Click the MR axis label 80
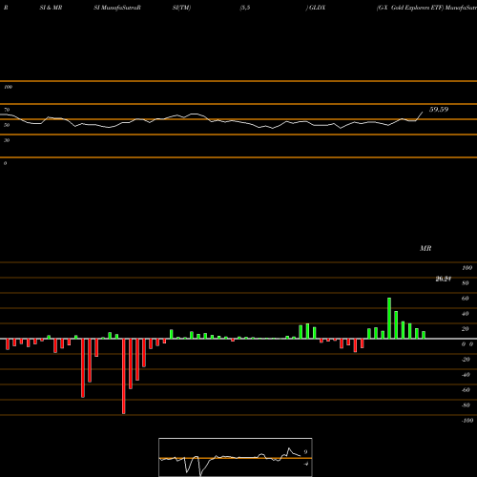477x477 pixels. [x=466, y=283]
